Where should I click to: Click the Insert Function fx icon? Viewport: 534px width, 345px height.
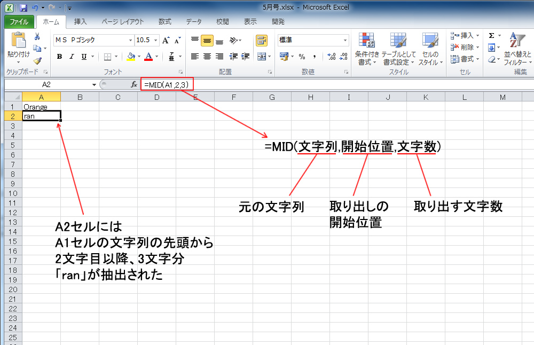pos(134,84)
